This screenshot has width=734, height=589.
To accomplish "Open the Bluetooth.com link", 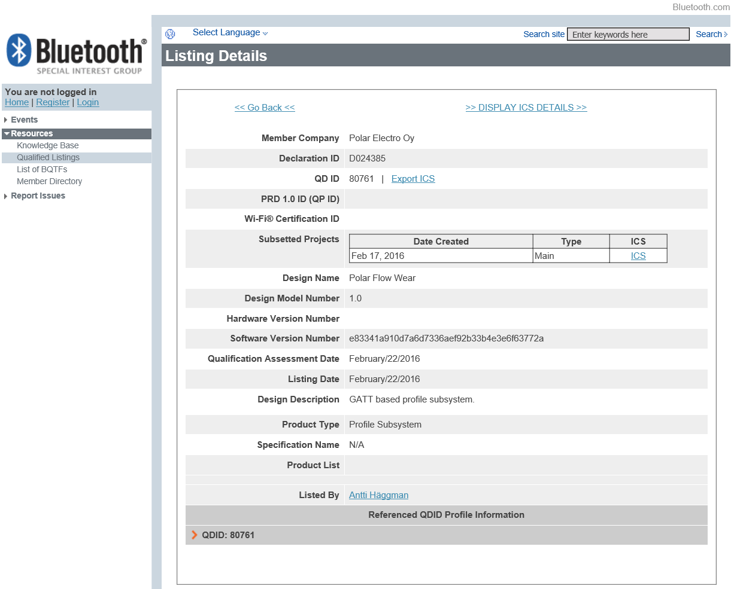I will click(701, 7).
